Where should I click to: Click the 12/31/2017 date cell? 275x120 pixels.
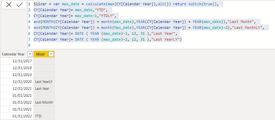click(17, 61)
